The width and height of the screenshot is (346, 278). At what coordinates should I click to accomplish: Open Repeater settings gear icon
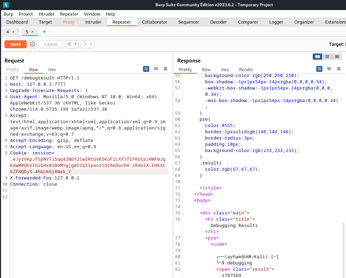pyautogui.click(x=32, y=44)
